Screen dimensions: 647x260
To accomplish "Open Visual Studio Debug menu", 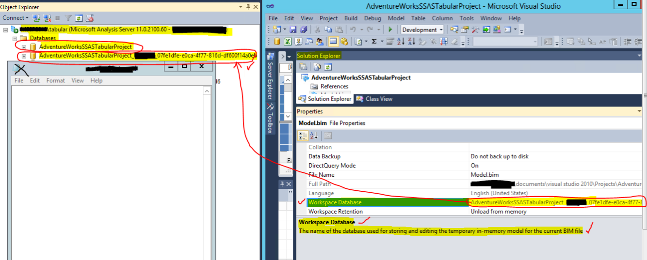I will click(372, 18).
